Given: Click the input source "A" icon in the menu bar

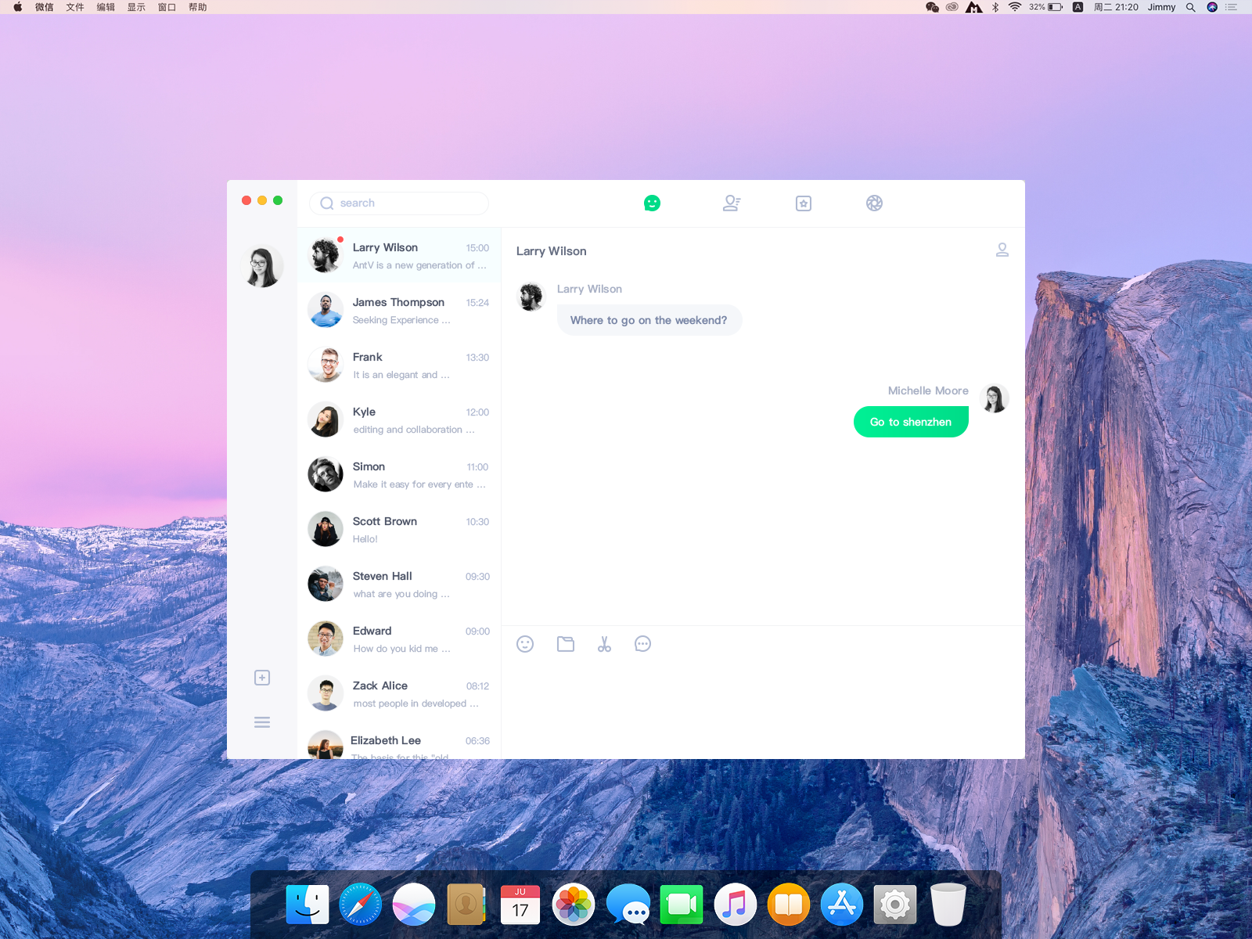Looking at the screenshot, I should coord(1078,7).
